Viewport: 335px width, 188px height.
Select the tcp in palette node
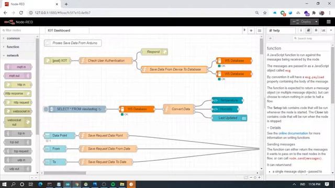pos(18,133)
